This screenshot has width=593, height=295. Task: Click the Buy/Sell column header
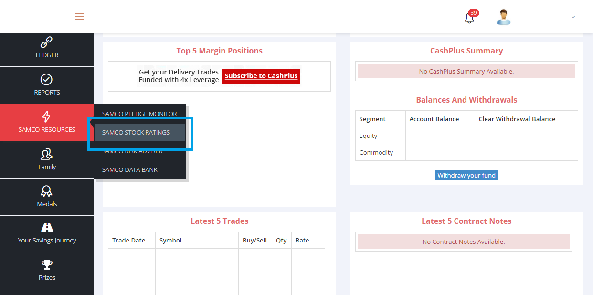click(x=254, y=240)
